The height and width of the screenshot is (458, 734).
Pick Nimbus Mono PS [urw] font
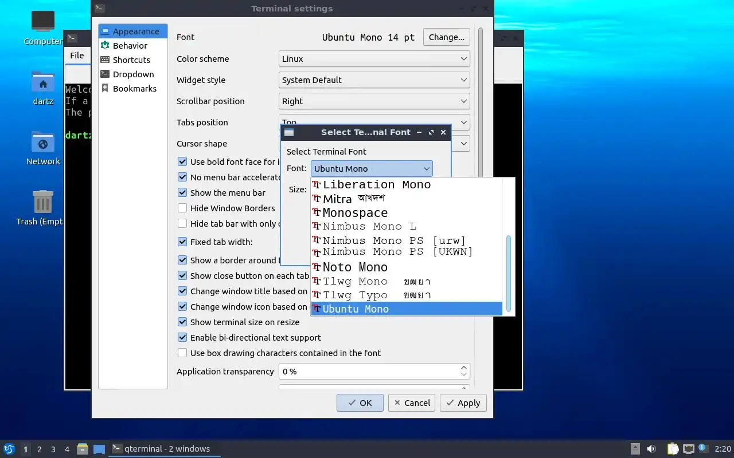(407, 240)
